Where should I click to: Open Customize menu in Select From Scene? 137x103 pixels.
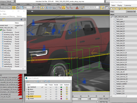[128, 5]
